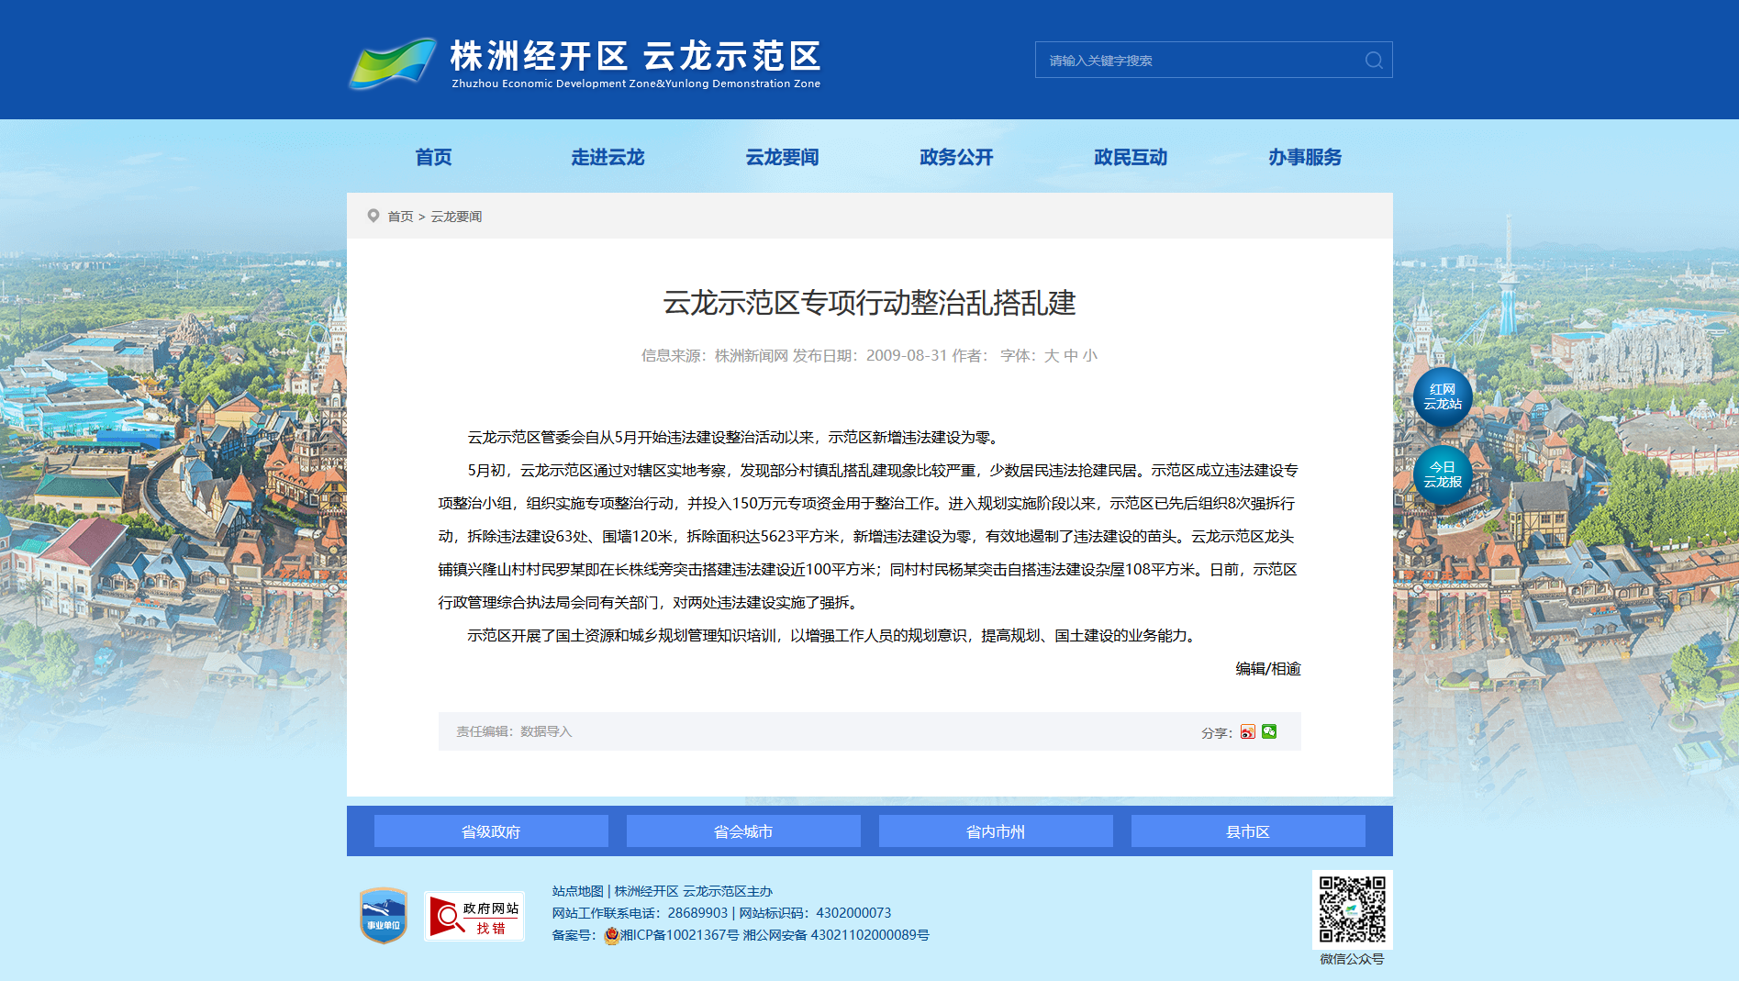Share article via WeChat icon

1269,731
